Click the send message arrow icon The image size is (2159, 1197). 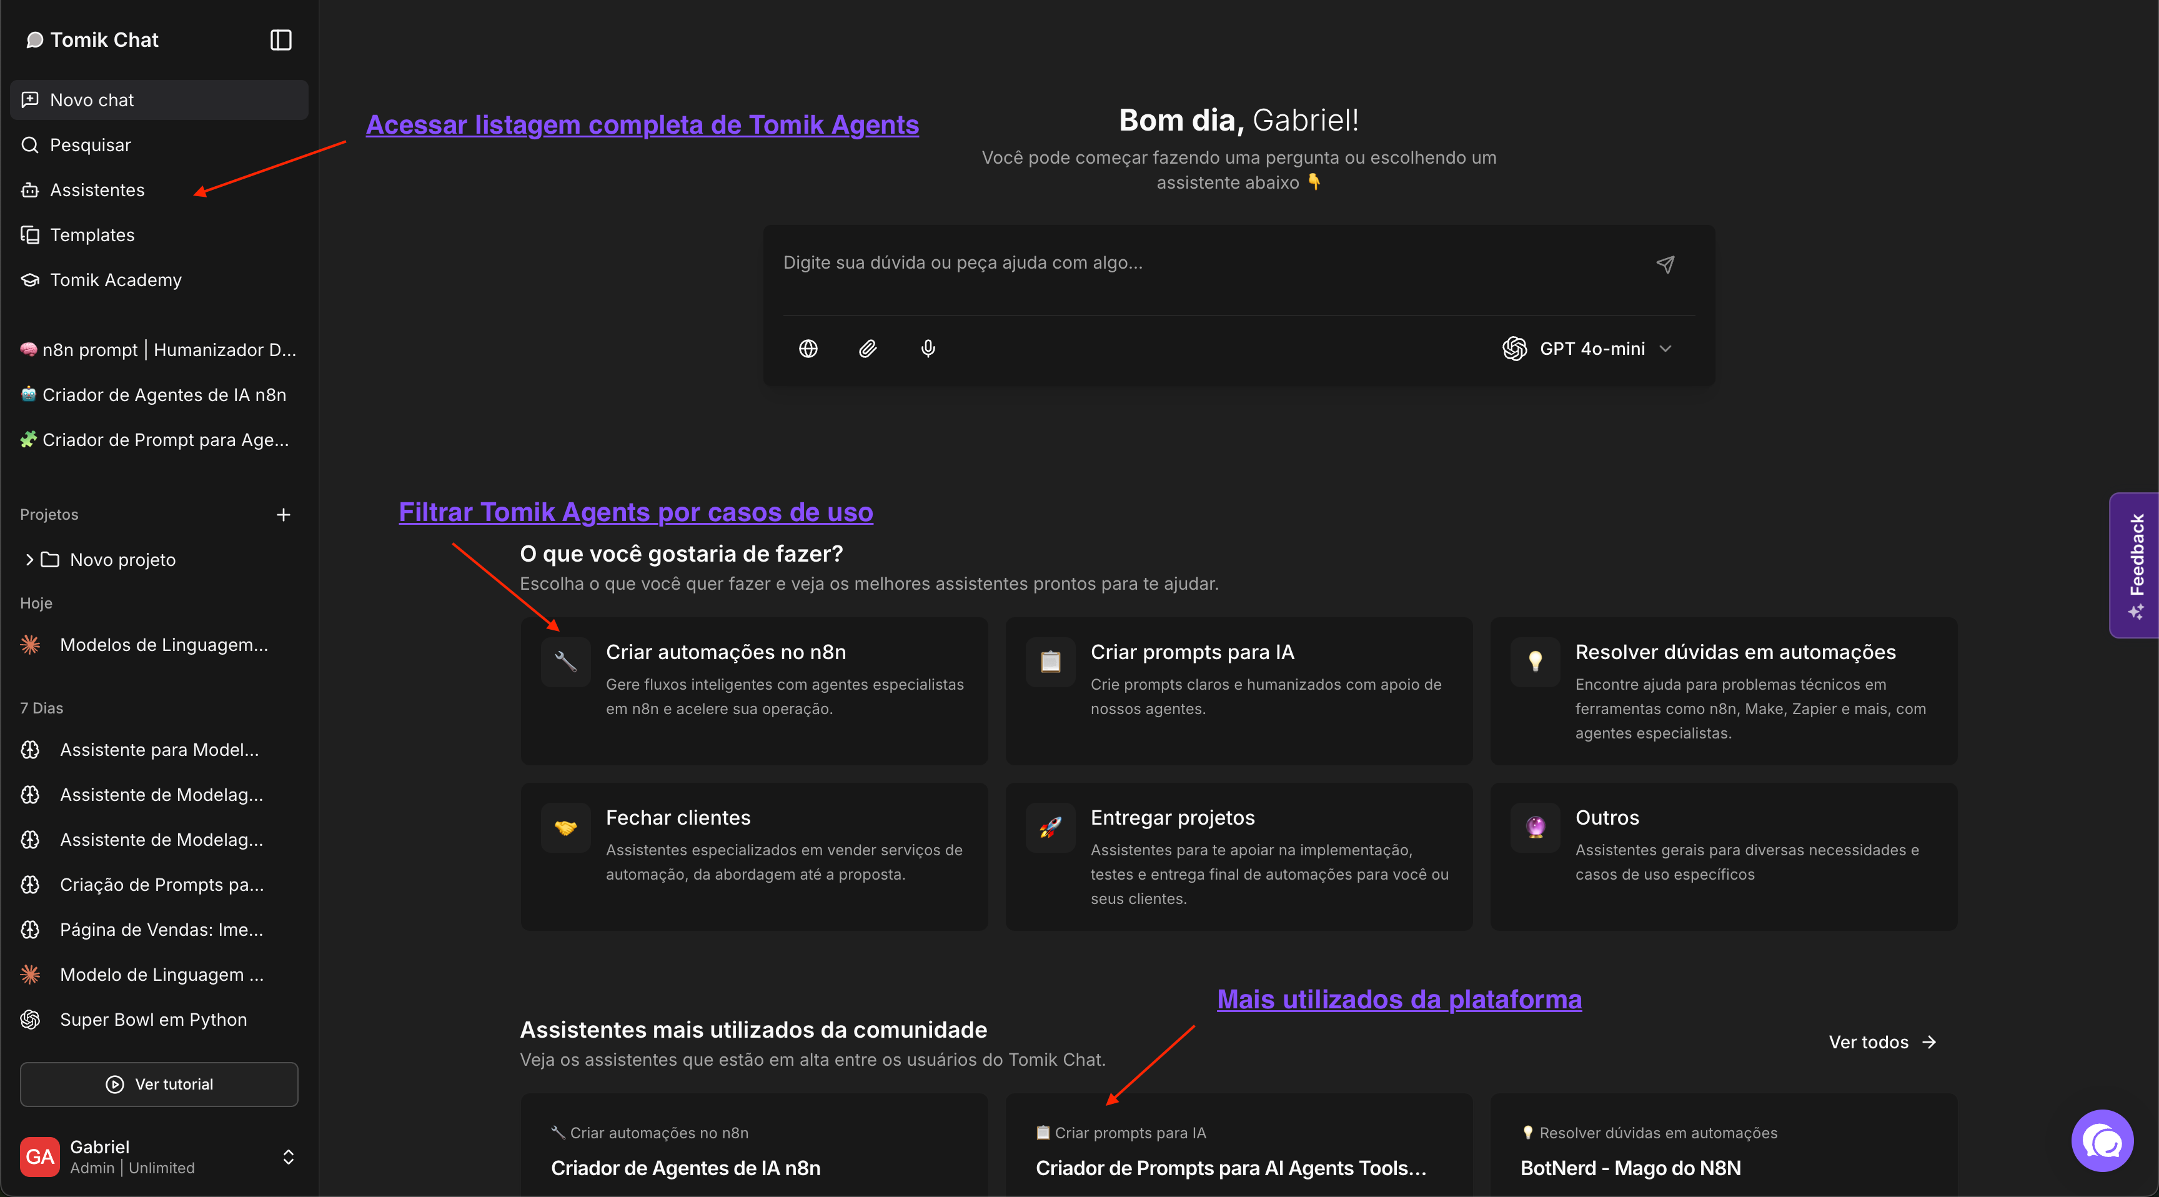(x=1665, y=265)
